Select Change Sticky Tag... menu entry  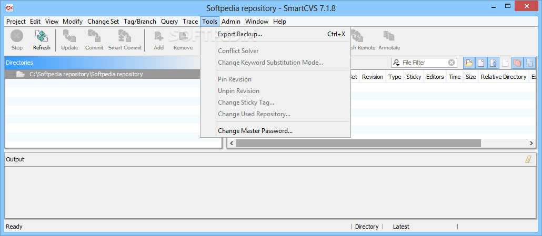click(276, 102)
